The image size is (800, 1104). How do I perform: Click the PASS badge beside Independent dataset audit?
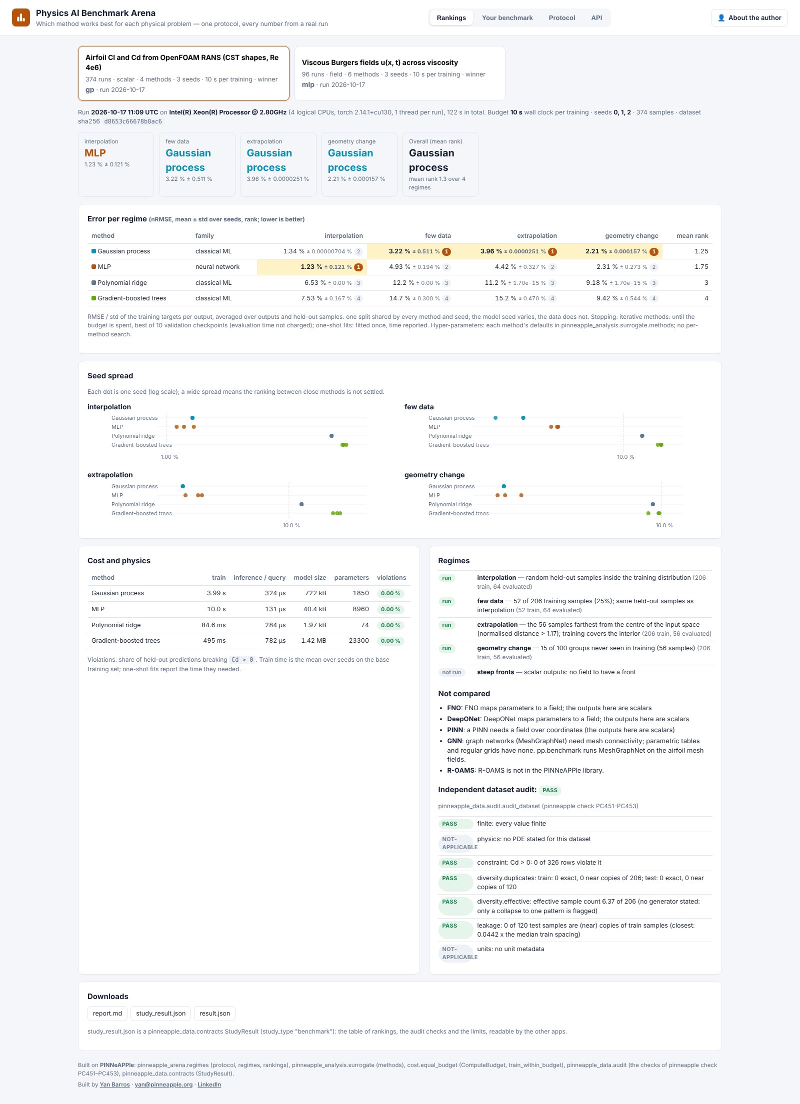tap(550, 790)
